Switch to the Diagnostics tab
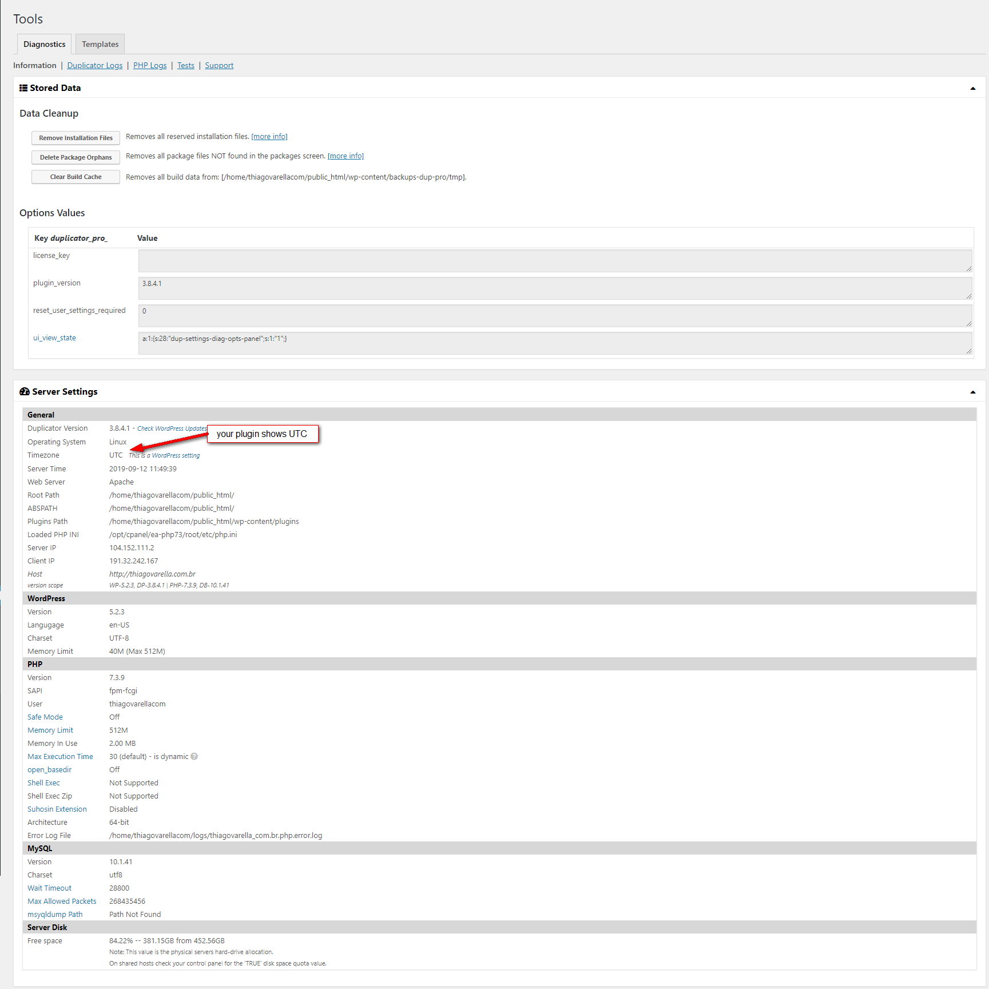Viewport: 989px width, 989px height. point(45,44)
